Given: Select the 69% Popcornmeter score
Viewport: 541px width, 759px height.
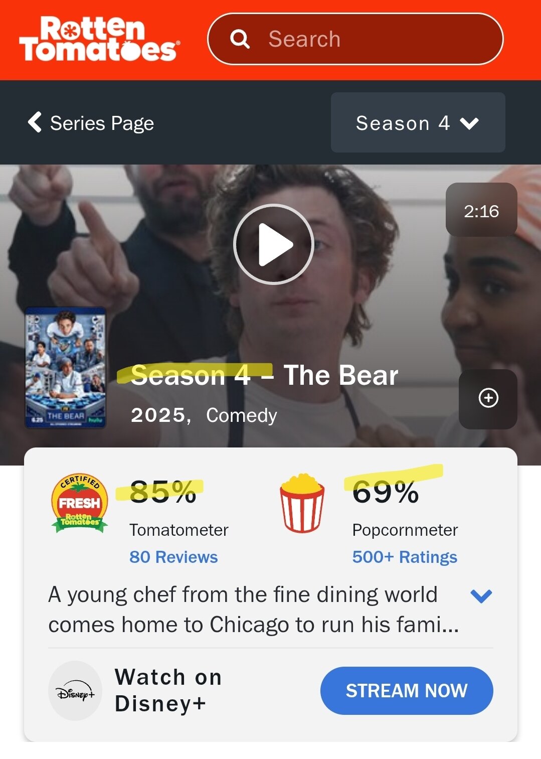Looking at the screenshot, I should click(386, 492).
